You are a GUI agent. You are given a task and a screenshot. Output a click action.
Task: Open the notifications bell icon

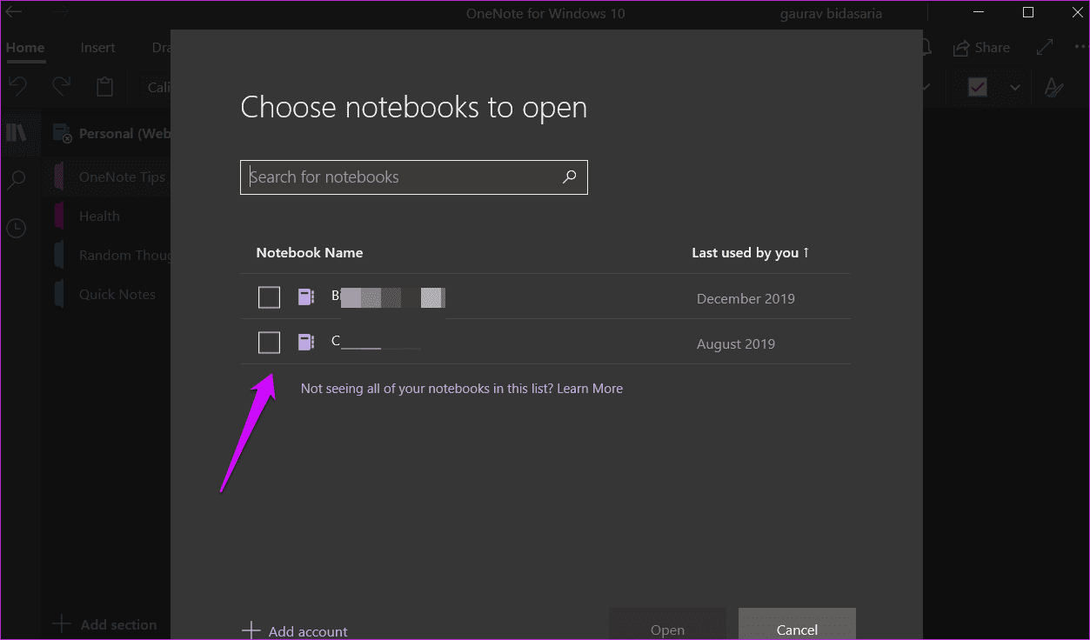coord(926,48)
